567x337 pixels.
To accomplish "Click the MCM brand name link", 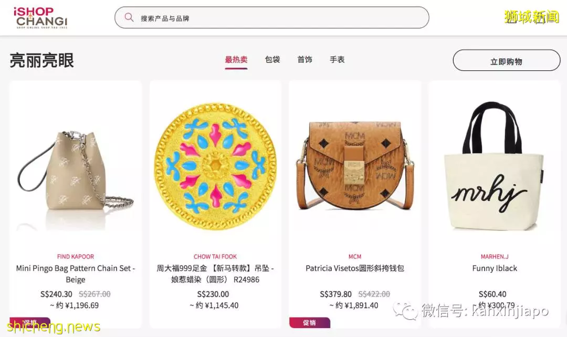I will 355,256.
